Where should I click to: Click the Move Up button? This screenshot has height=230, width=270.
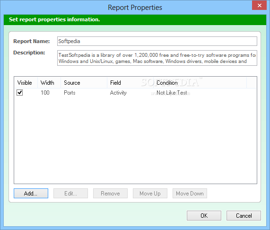click(x=150, y=193)
